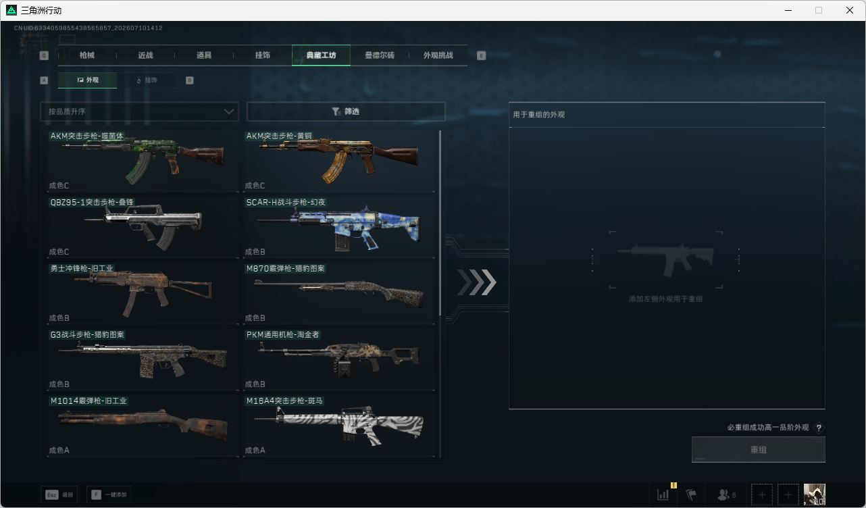Choose the M1014霰弹枪-旧工业 skin

click(143, 426)
